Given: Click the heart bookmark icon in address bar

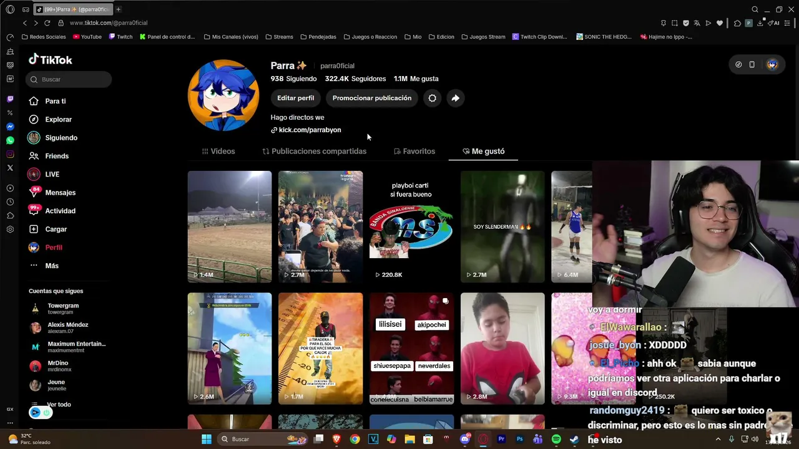Looking at the screenshot, I should coord(720,23).
